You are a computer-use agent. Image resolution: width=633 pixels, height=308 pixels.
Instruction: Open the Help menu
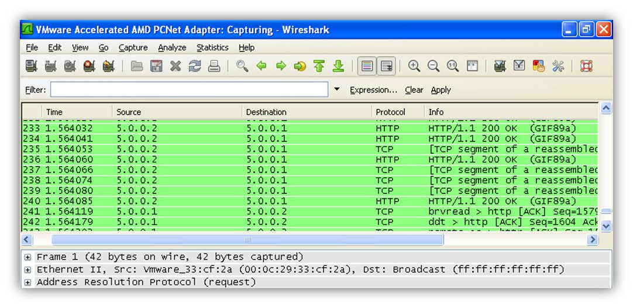(x=247, y=47)
